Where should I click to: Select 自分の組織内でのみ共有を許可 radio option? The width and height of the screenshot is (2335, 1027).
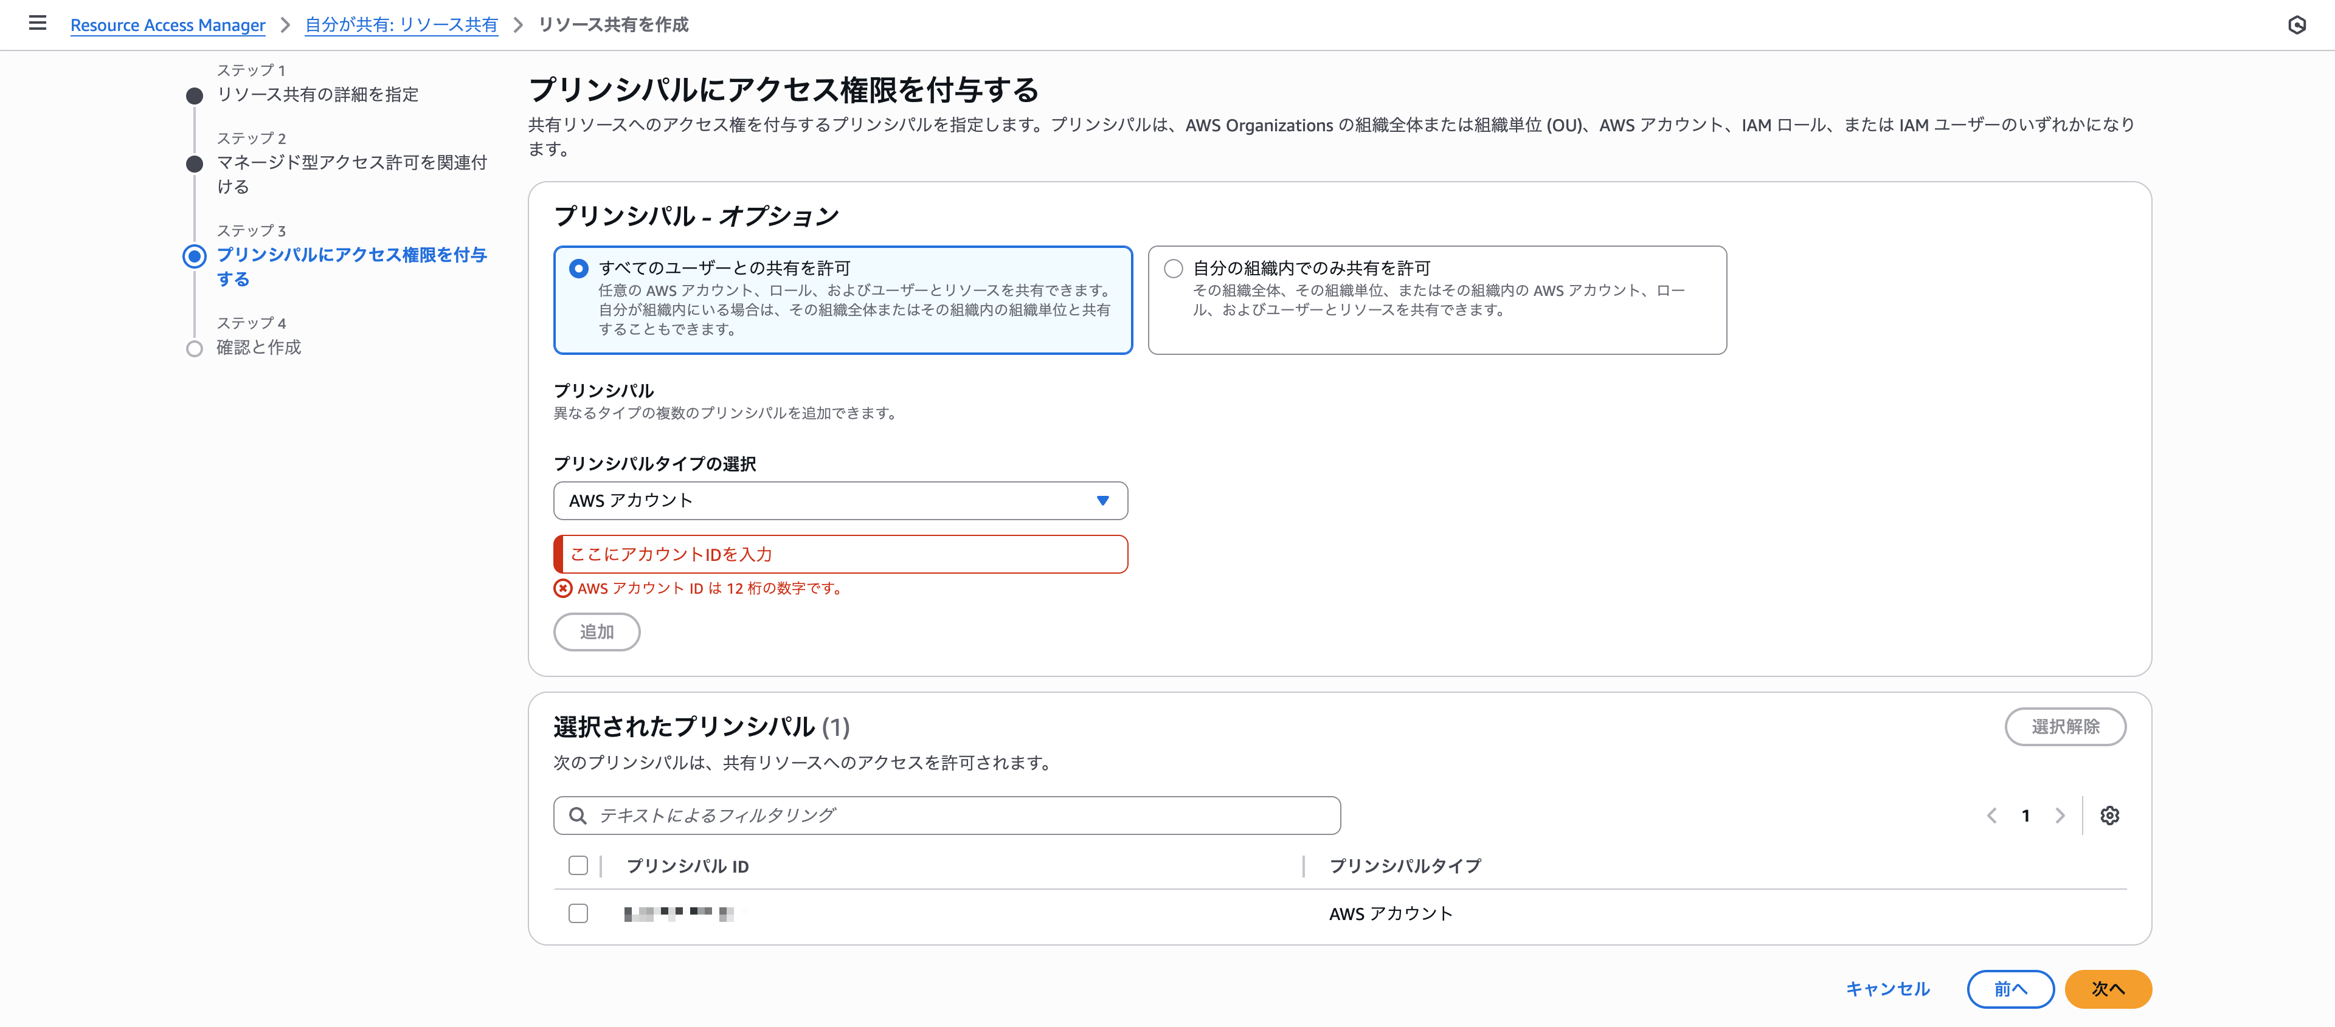tap(1173, 268)
